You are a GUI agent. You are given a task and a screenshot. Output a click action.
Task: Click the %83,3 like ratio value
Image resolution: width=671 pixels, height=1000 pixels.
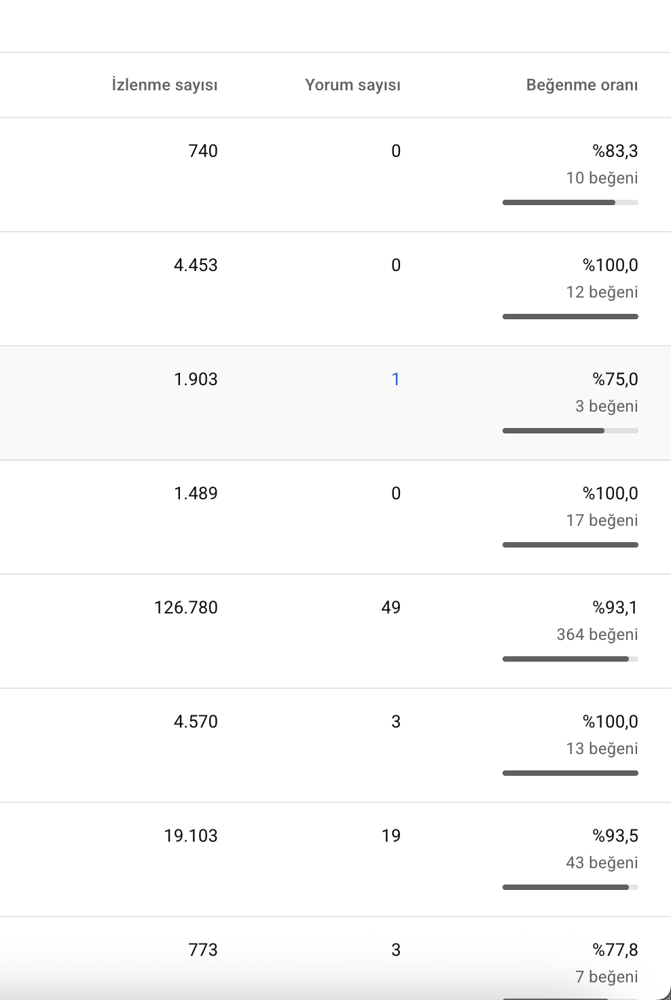click(615, 151)
